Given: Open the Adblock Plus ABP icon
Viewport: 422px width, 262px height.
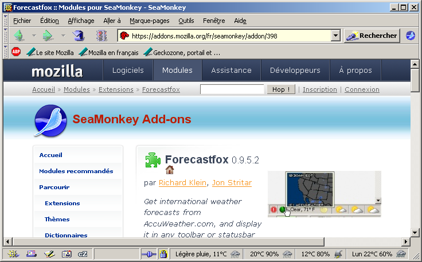Looking at the screenshot, I should point(16,52).
